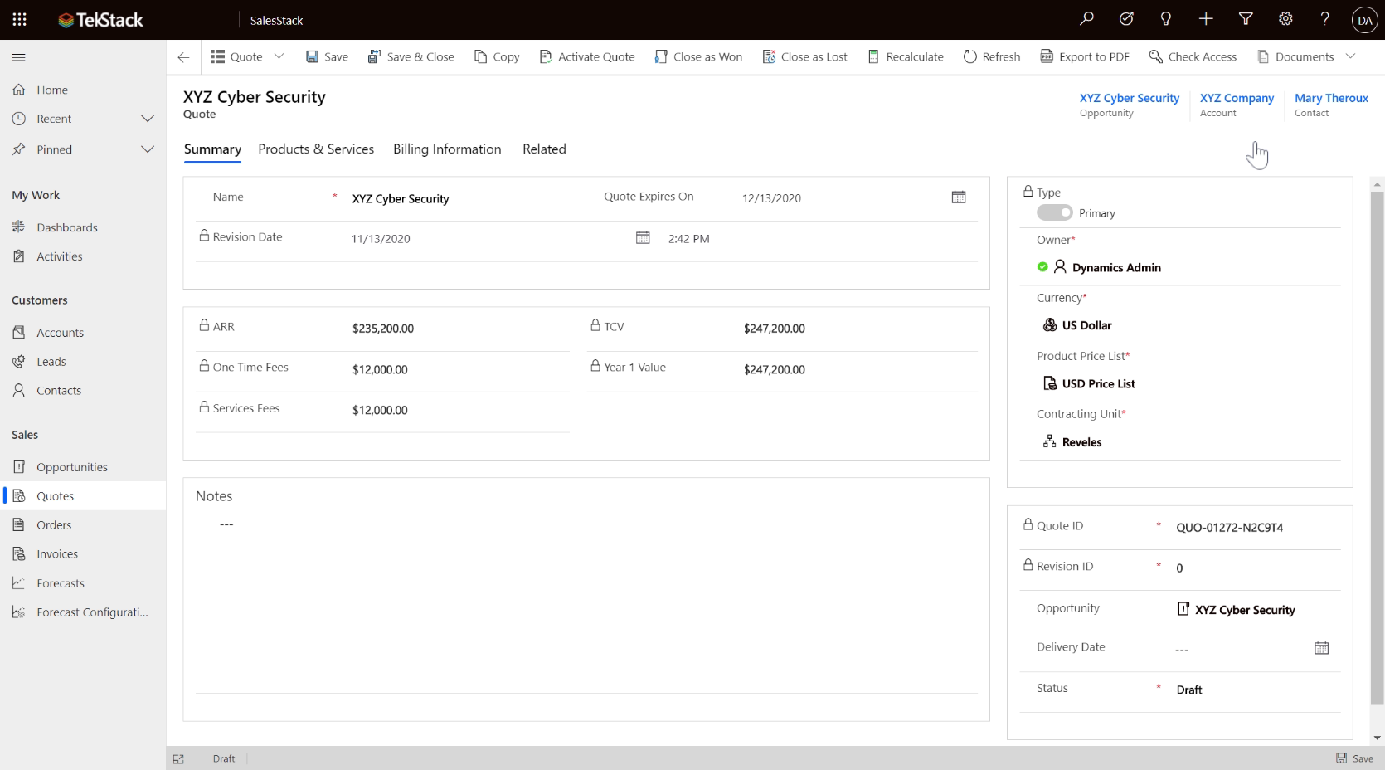Viewport: 1385px width, 770px height.
Task: Click Close as Lost command
Action: pos(805,56)
